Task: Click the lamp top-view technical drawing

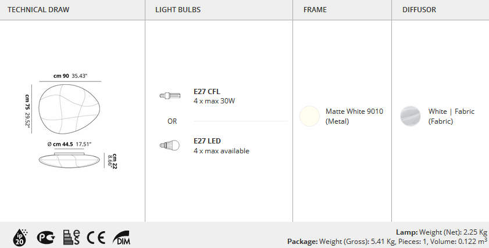Action: (x=69, y=109)
